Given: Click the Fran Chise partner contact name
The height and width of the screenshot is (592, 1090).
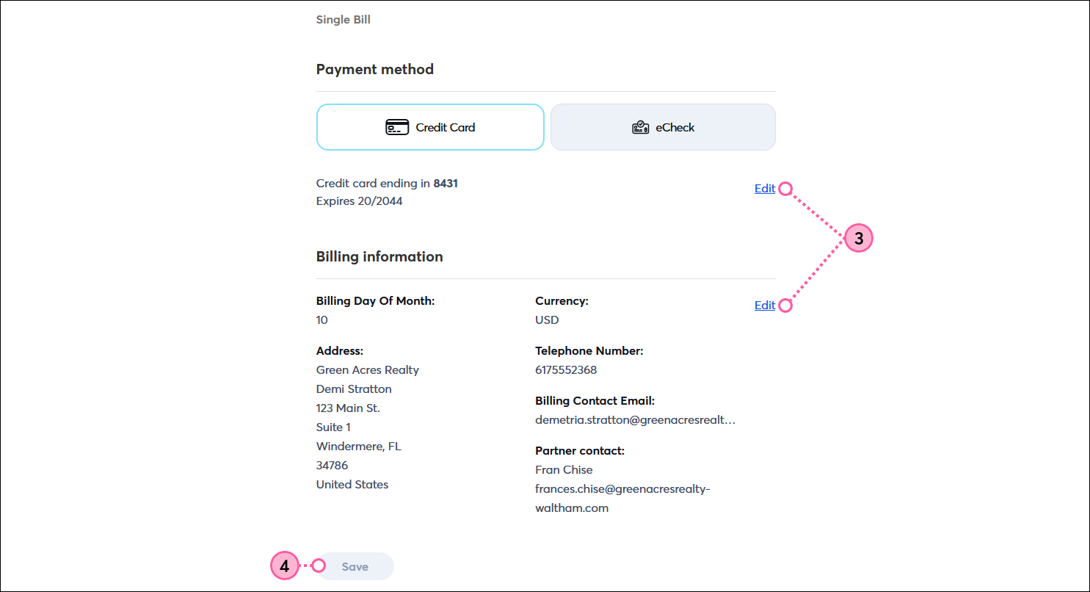Looking at the screenshot, I should [564, 469].
